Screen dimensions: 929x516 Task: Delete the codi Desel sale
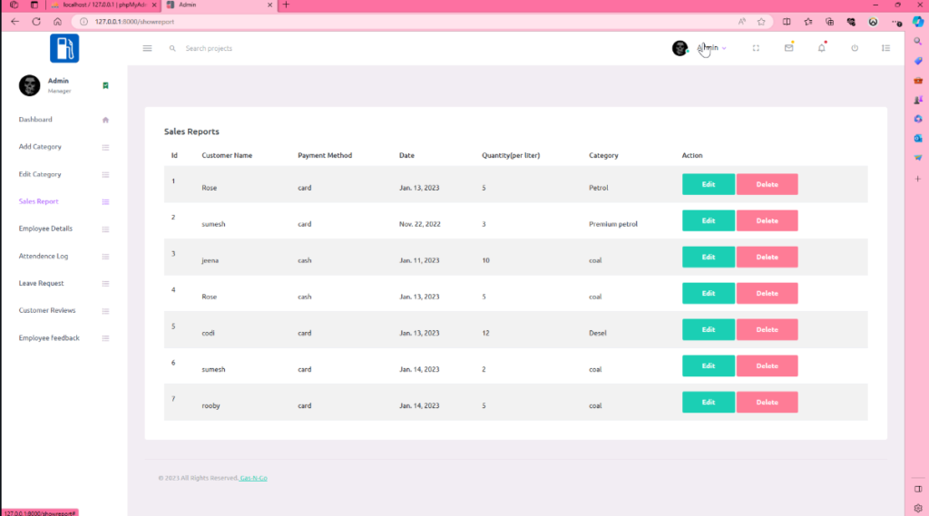point(767,329)
